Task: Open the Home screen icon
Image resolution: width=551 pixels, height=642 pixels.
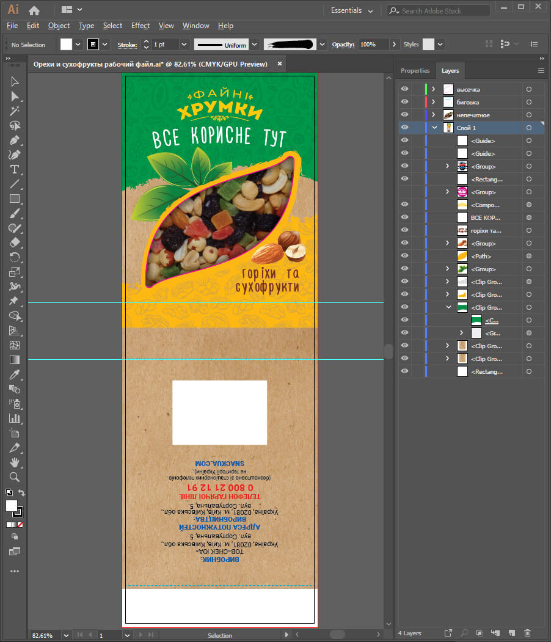Action: pyautogui.click(x=34, y=10)
